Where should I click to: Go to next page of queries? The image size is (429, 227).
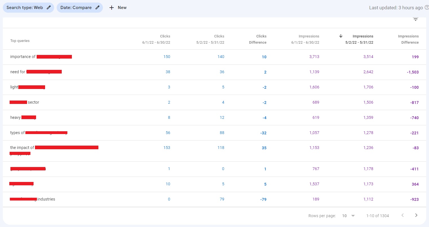tap(416, 215)
